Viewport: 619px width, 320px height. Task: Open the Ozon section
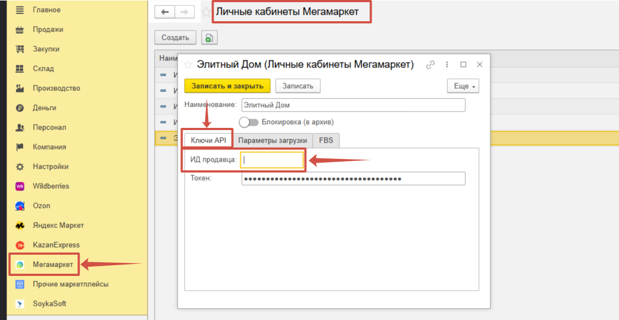pos(41,206)
